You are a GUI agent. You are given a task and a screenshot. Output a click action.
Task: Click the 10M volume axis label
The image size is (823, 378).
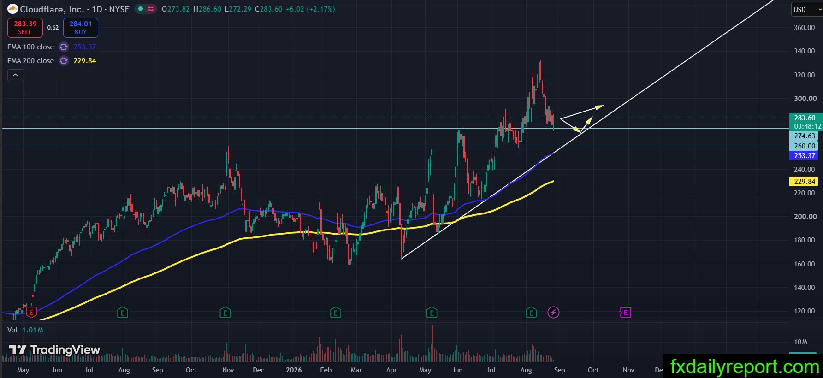click(x=800, y=342)
